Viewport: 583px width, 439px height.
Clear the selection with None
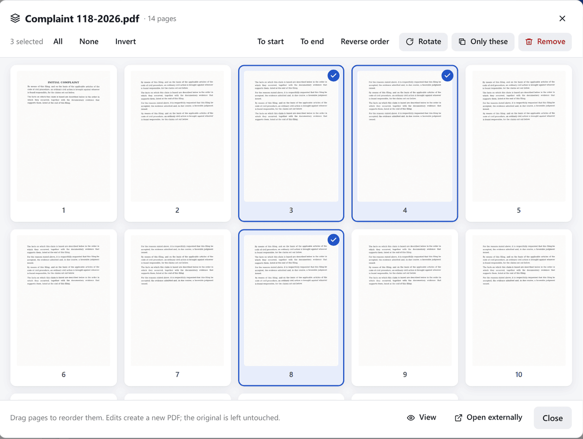pos(89,41)
